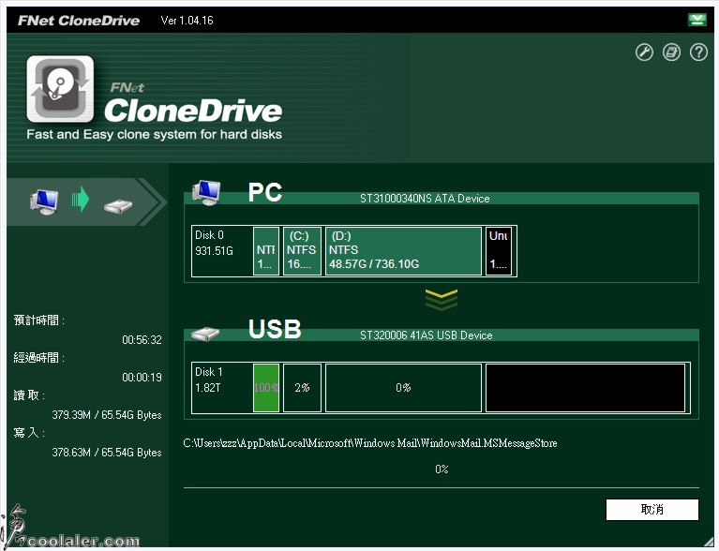This screenshot has height=551, width=719.
Task: Open the log notes icon
Action: click(671, 52)
